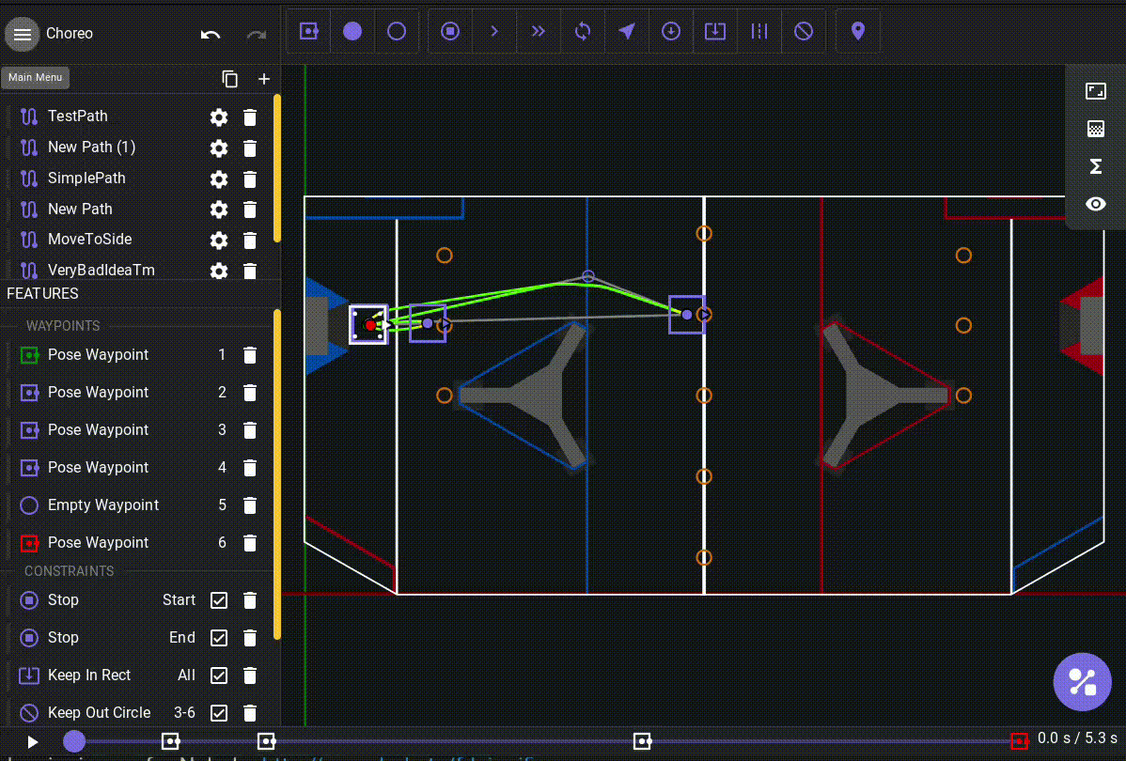1126x761 pixels.
Task: Undo the last action
Action: [211, 34]
